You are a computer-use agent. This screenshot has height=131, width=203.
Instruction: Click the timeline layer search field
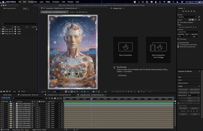[28, 98]
